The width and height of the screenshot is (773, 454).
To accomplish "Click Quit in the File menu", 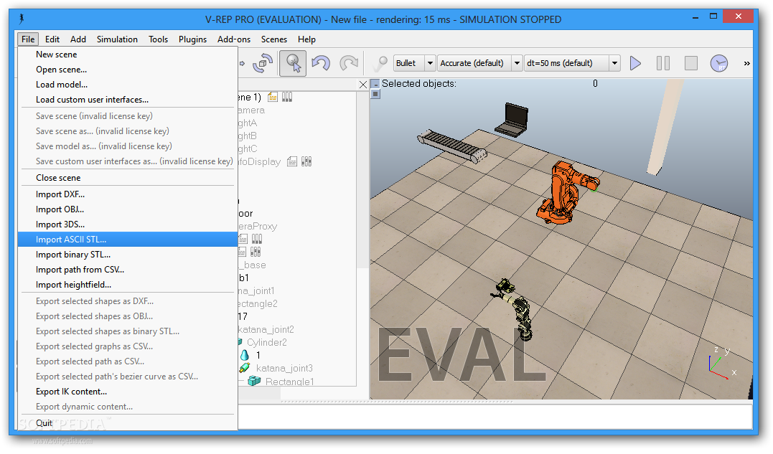I will click(128, 423).
